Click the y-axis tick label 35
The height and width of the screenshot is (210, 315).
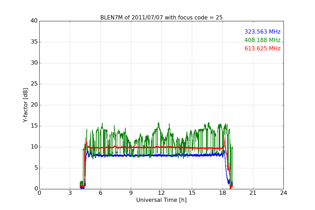(x=34, y=42)
